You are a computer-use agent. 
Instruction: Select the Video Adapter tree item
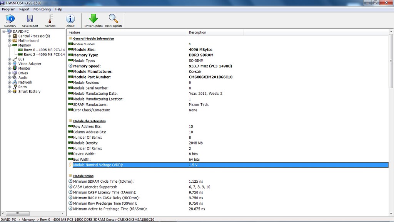click(30, 64)
